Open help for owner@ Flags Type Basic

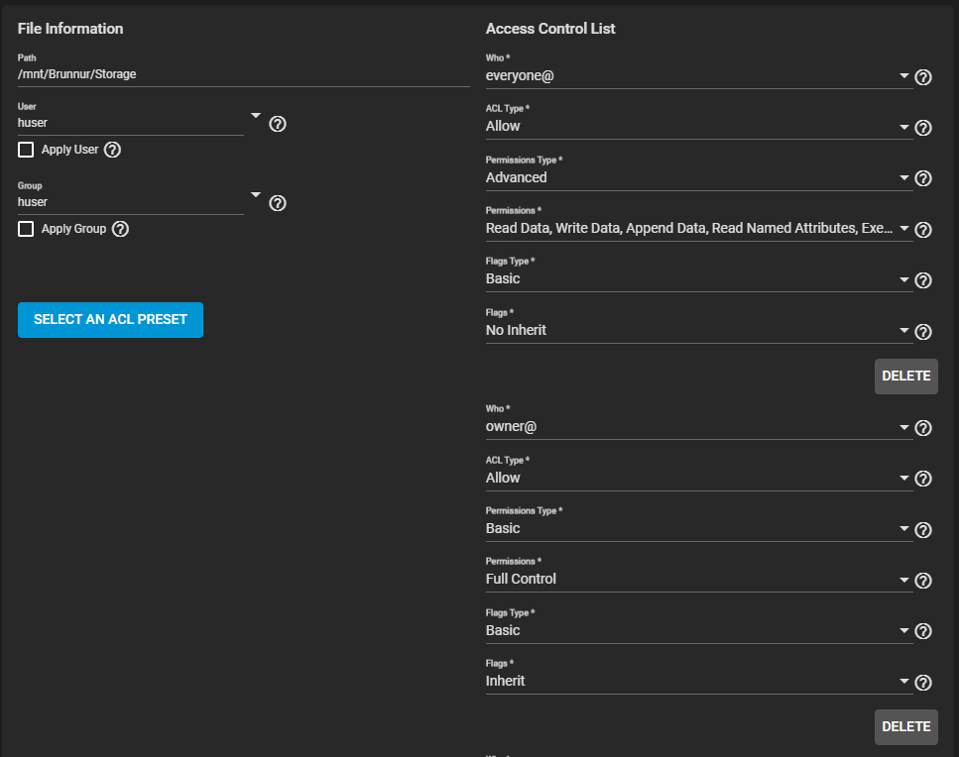[923, 631]
